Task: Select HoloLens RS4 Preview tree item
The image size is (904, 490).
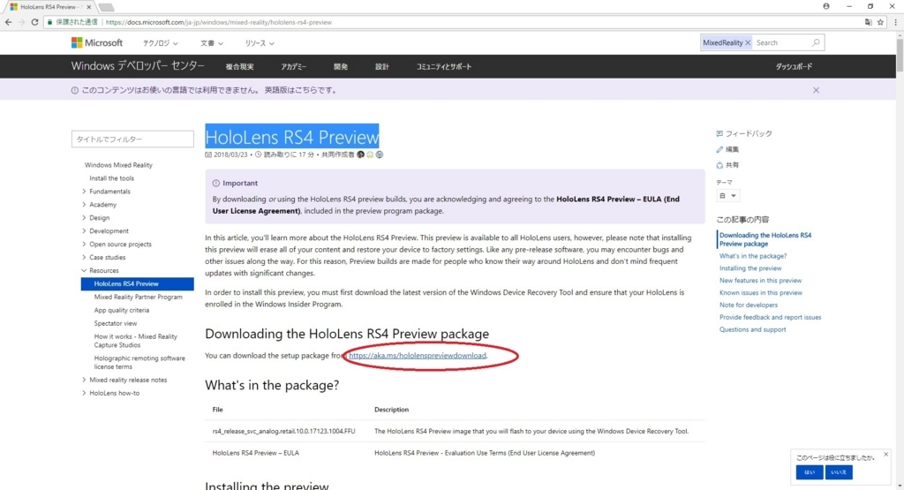Action: [x=137, y=283]
